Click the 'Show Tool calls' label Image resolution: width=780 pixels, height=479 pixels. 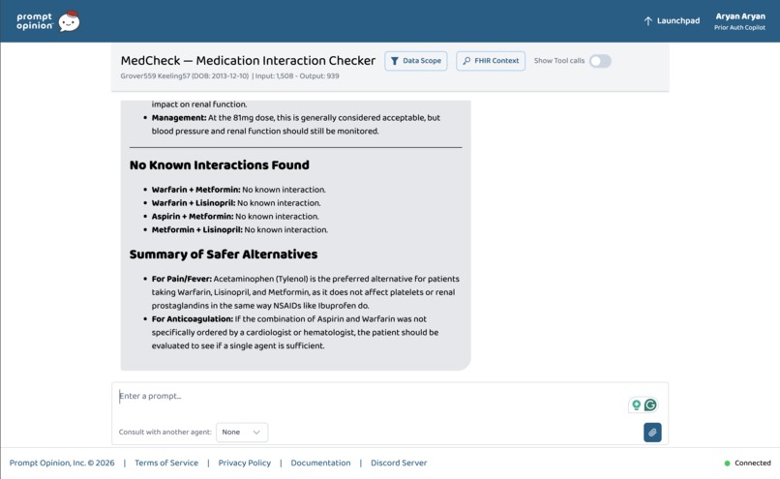[559, 61]
